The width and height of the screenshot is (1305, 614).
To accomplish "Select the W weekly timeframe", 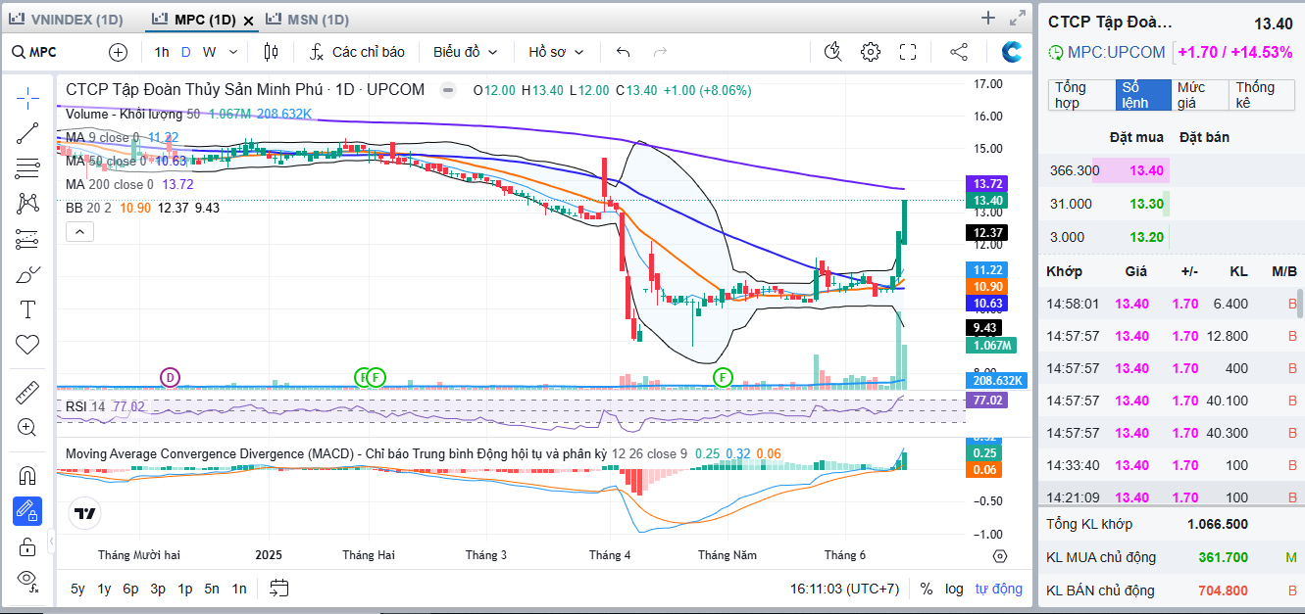I will tap(210, 52).
